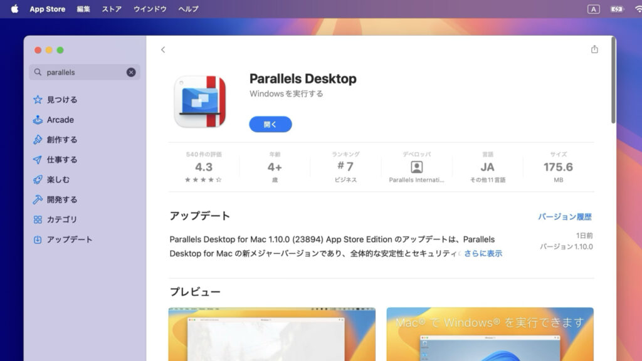Open the App Store menu
This screenshot has width=642, height=361.
(x=47, y=9)
